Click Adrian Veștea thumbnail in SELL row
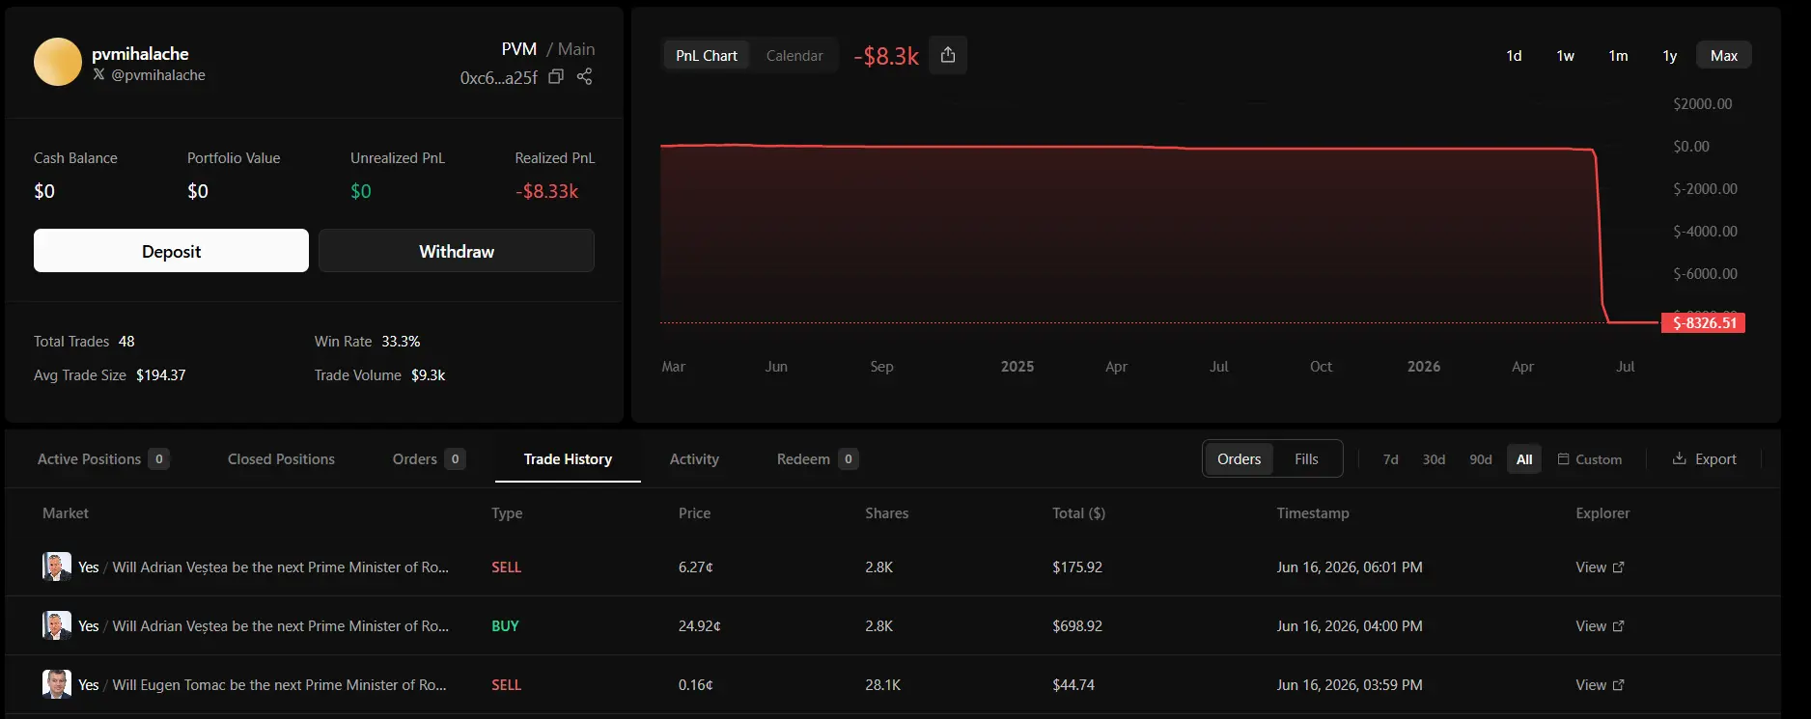The height and width of the screenshot is (719, 1811). pyautogui.click(x=57, y=567)
